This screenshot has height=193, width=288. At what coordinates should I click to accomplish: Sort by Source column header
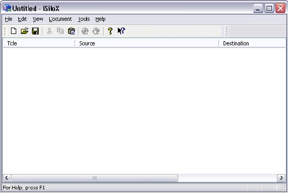click(x=147, y=43)
